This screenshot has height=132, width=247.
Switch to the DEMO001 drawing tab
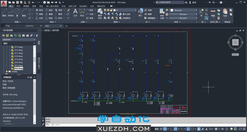click(30, 26)
